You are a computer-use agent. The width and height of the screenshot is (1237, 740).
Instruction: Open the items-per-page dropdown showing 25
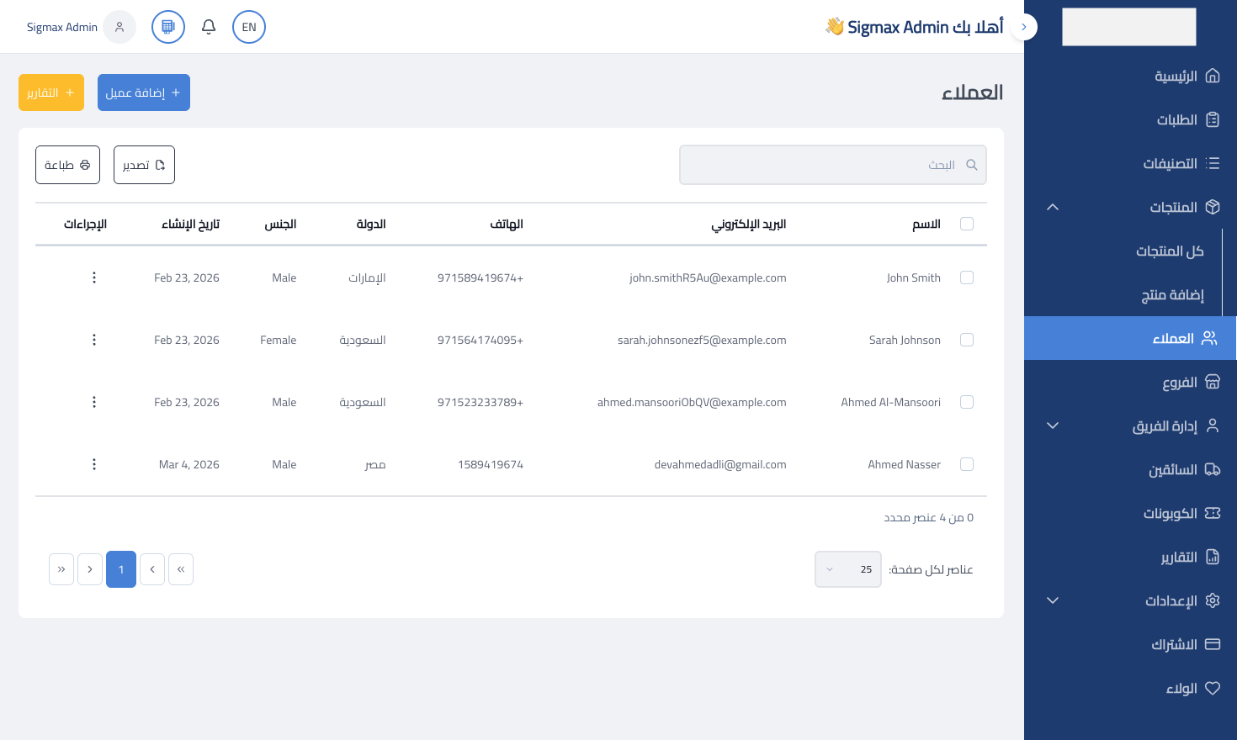click(847, 569)
